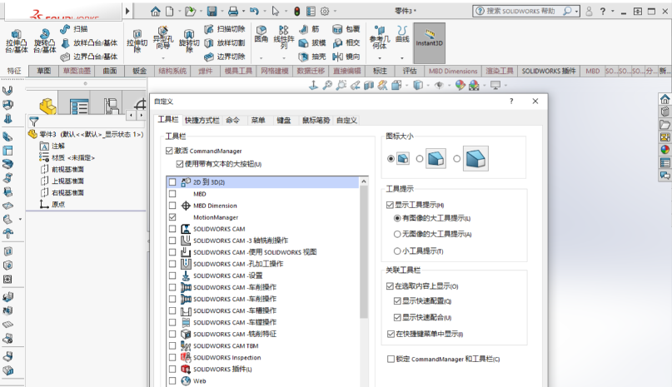672x387 pixels.
Task: Click 材质 <未指定> tree item
Action: pos(67,158)
